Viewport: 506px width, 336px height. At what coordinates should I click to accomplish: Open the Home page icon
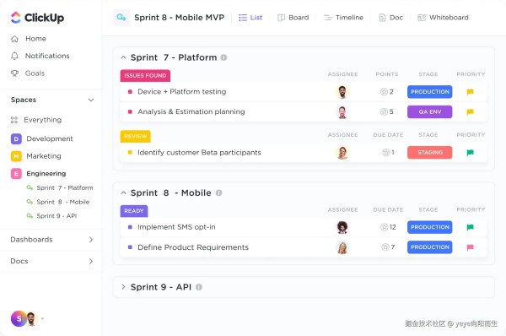pos(14,39)
